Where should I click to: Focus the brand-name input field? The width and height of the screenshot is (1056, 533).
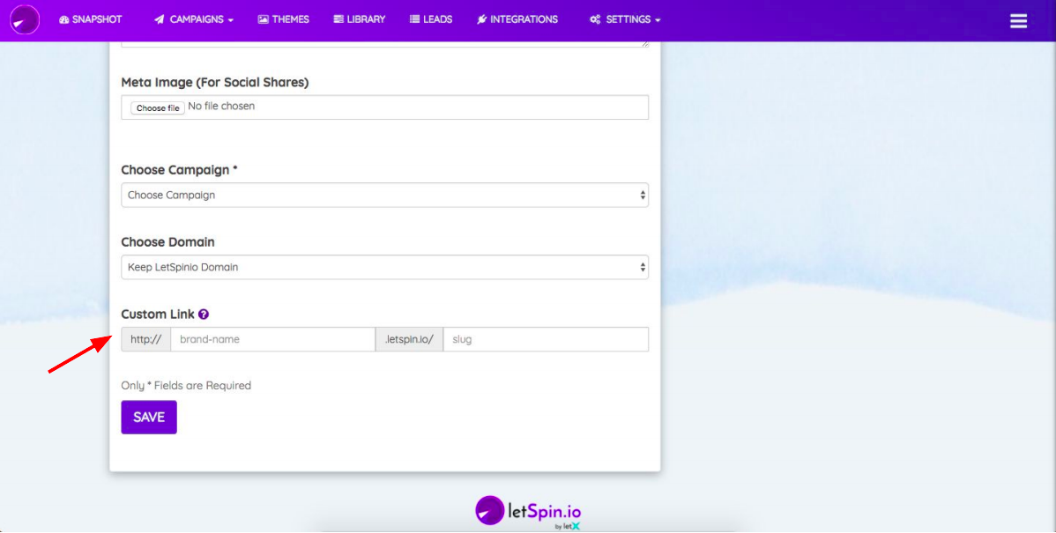[x=272, y=339]
